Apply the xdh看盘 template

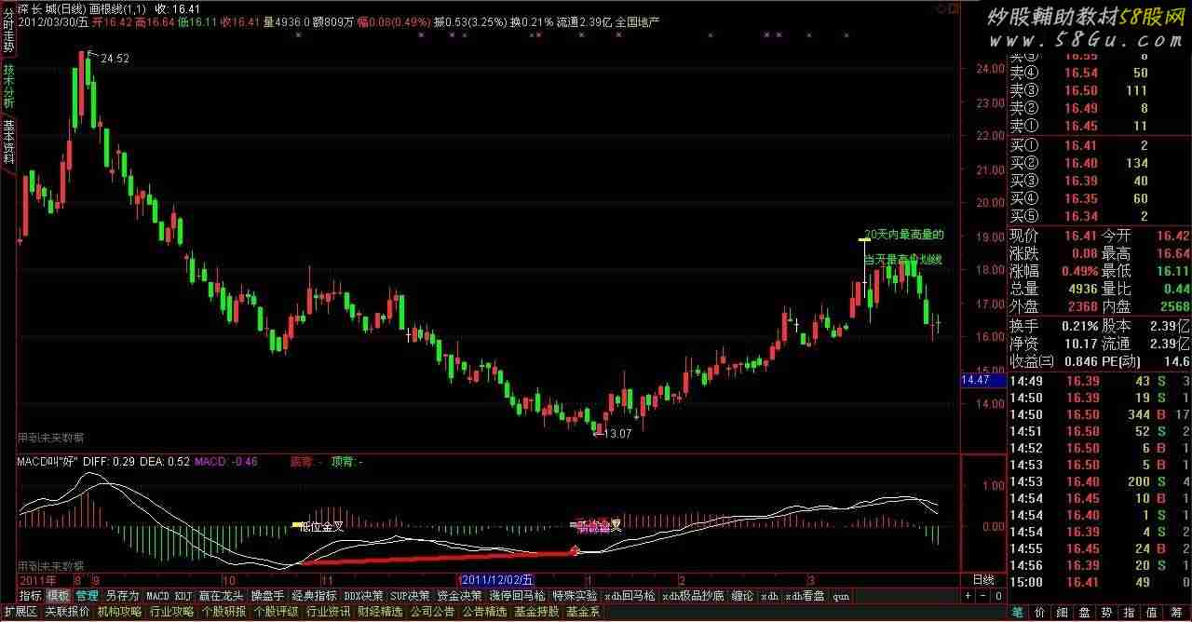pos(805,596)
